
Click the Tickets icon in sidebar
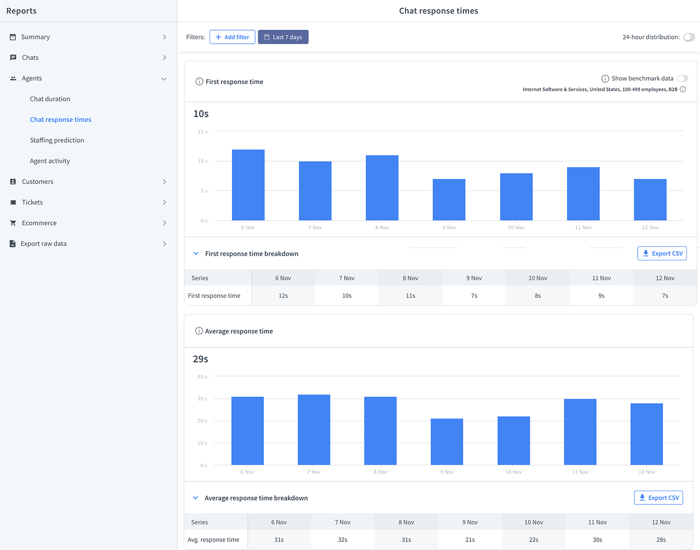coord(13,202)
